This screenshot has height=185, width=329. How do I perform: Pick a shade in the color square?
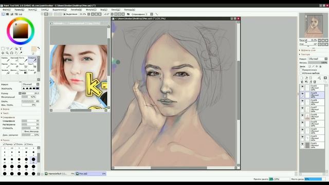coord(21,31)
